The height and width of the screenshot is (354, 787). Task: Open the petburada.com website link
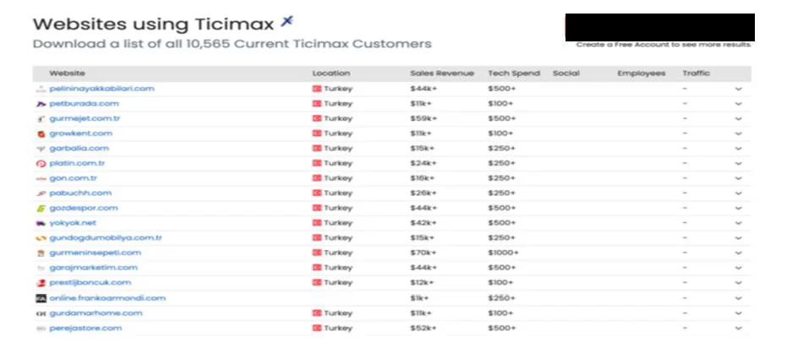[x=85, y=104]
